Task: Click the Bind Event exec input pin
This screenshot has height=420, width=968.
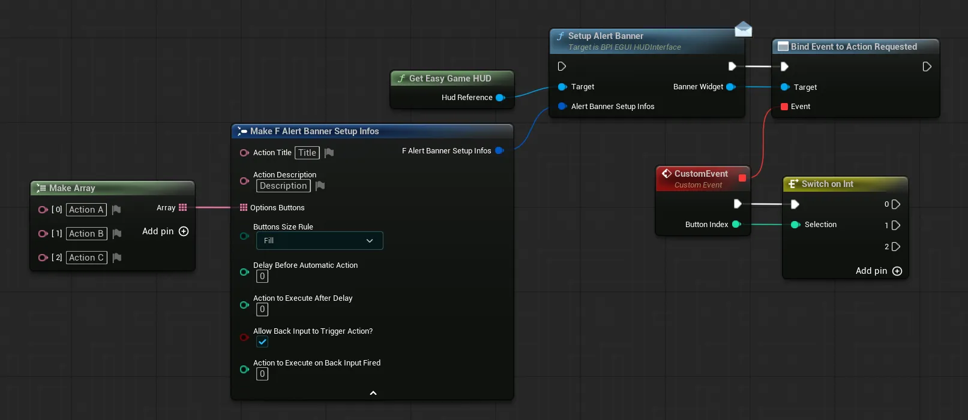Action: 784,67
